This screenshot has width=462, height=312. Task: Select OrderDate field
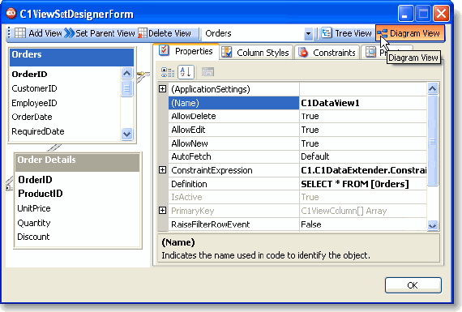click(32, 117)
